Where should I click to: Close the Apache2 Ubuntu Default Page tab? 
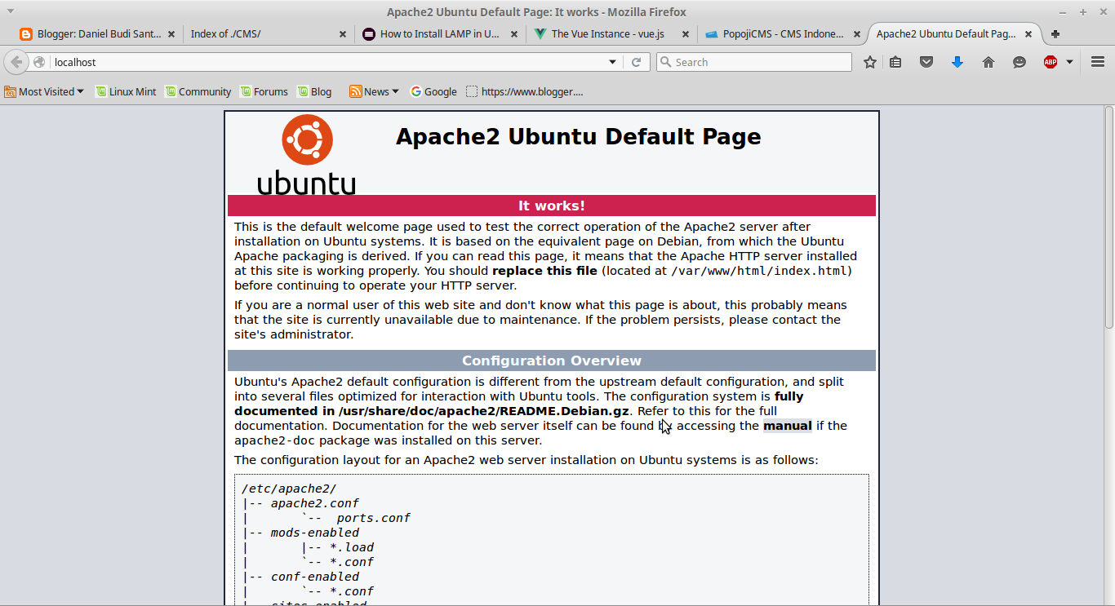(x=1028, y=34)
